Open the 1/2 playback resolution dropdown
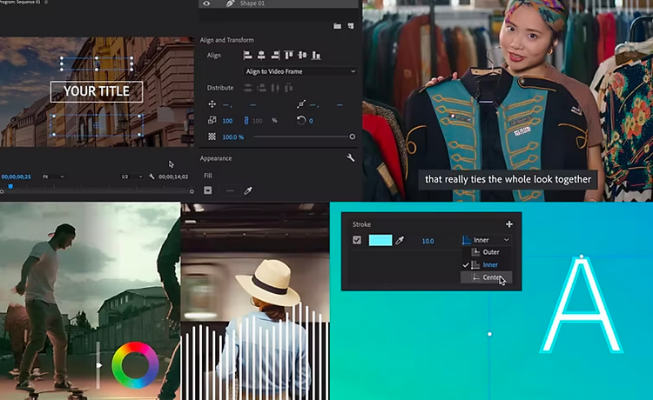This screenshot has height=400, width=653. point(131,177)
